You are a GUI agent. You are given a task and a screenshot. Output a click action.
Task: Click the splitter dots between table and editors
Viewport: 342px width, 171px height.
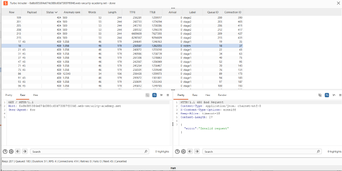tap(173, 90)
